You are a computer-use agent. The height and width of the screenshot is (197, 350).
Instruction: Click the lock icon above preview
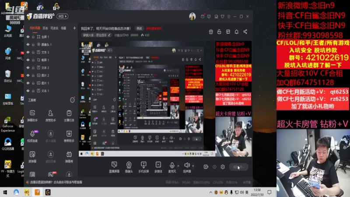(219, 32)
